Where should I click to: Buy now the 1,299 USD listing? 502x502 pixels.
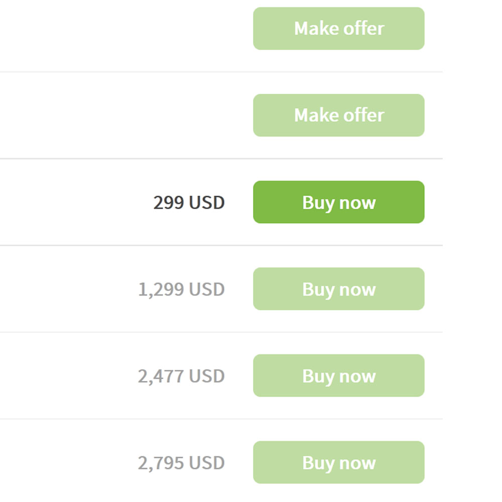pyautogui.click(x=338, y=289)
